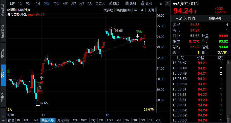
Task: Switch to the 15分 timeframe
Action: 37,3
